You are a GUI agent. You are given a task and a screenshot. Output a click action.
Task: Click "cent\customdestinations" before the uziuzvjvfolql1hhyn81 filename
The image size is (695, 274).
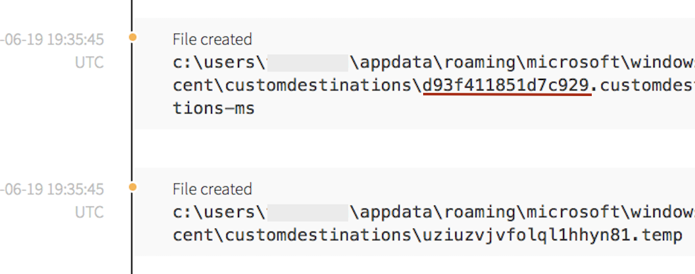click(x=292, y=235)
